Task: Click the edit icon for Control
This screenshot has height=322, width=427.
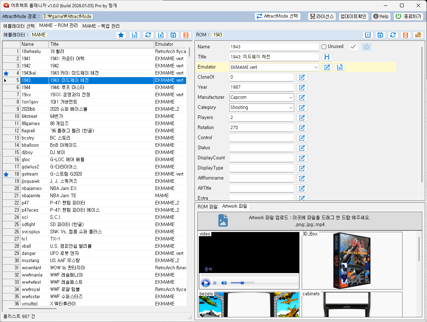Action: click(x=302, y=138)
